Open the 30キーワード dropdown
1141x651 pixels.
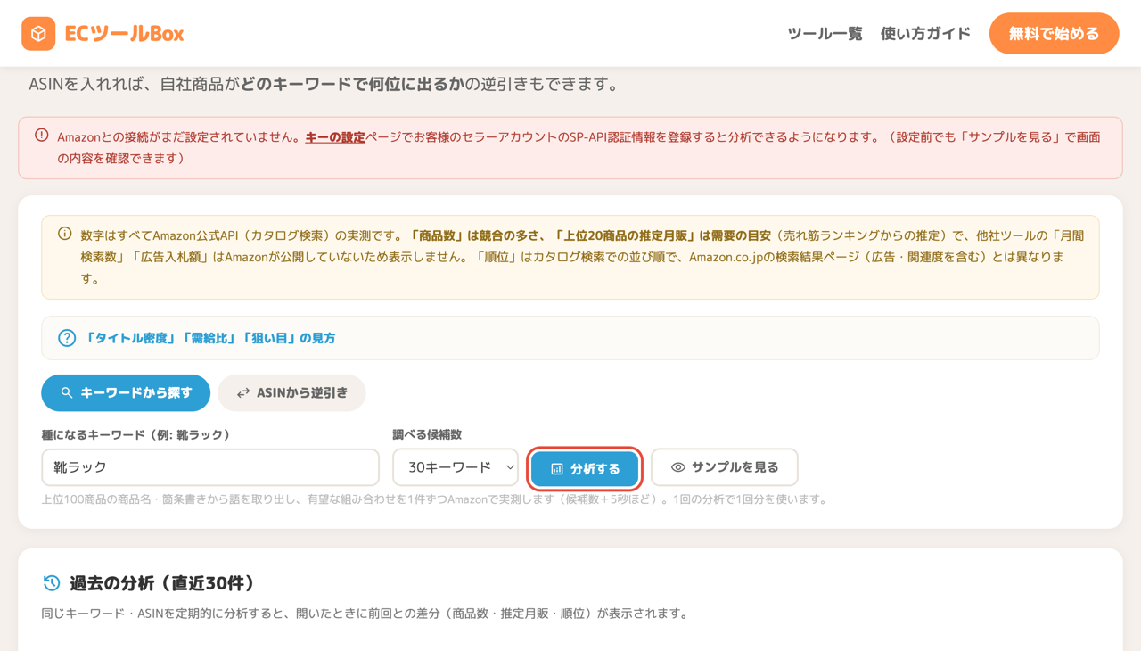[x=456, y=467]
